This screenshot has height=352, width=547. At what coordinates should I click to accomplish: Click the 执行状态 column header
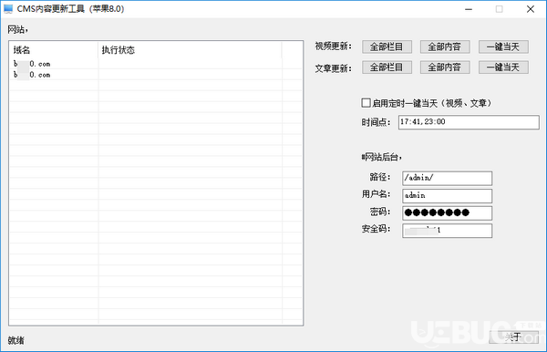coord(190,50)
